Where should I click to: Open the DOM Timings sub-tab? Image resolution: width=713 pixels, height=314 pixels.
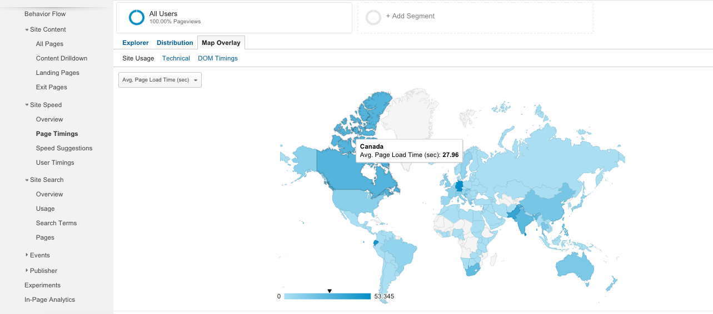(218, 58)
